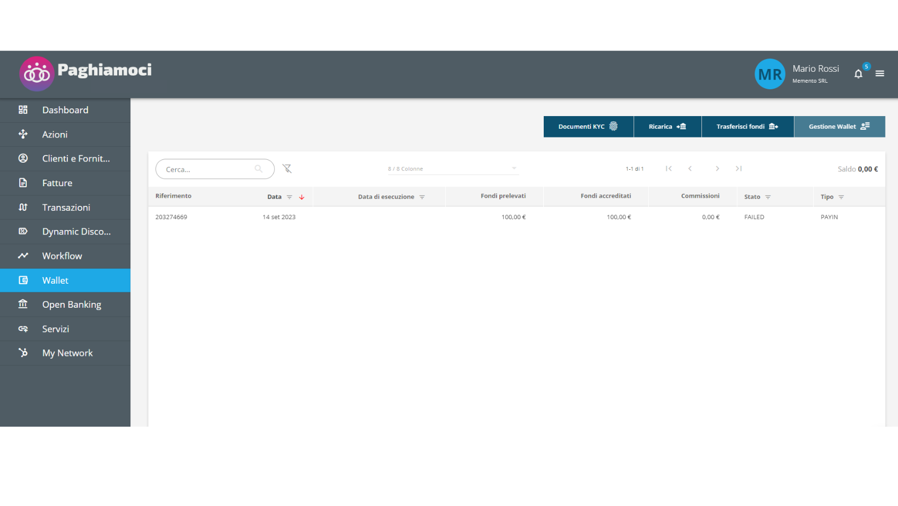Viewport: 898px width, 506px height.
Task: Go to the next page of results
Action: [x=717, y=169]
